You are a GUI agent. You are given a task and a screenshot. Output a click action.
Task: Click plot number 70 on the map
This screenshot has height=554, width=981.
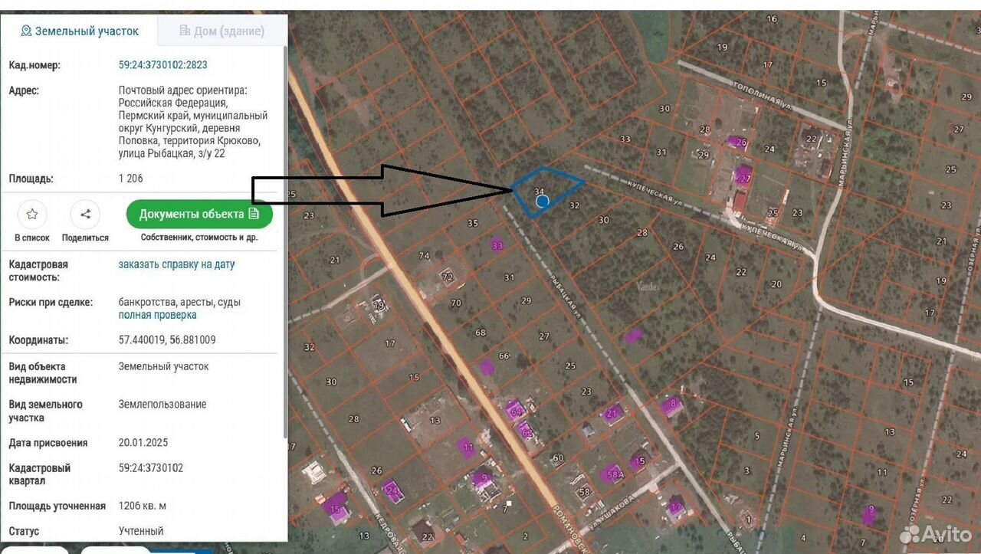coord(456,303)
